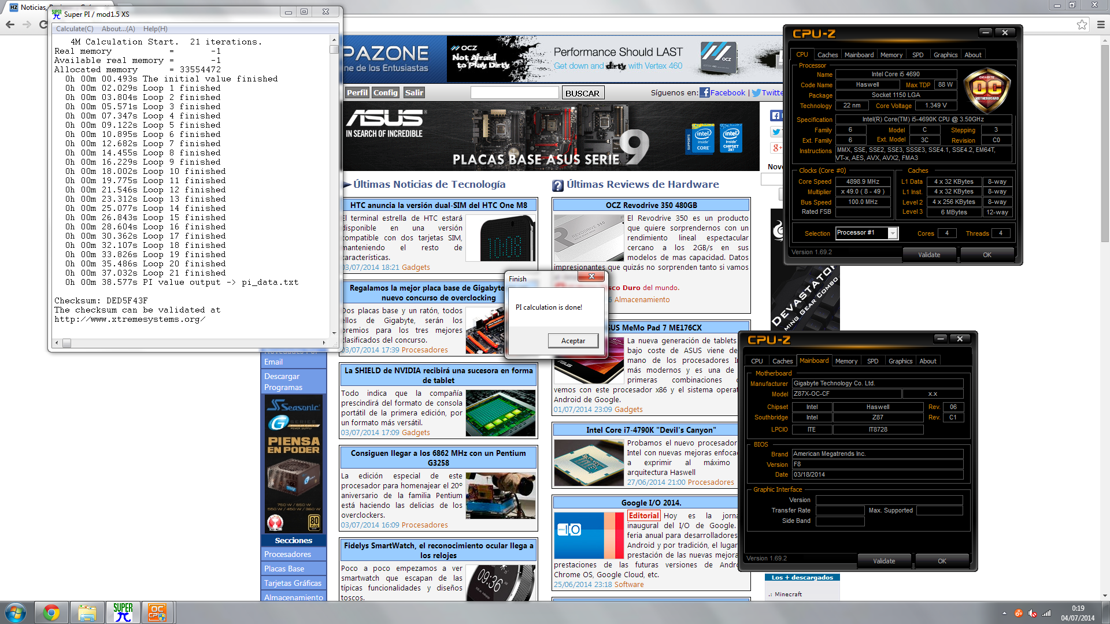Open the Calculate menu in Super PI

click(75, 29)
